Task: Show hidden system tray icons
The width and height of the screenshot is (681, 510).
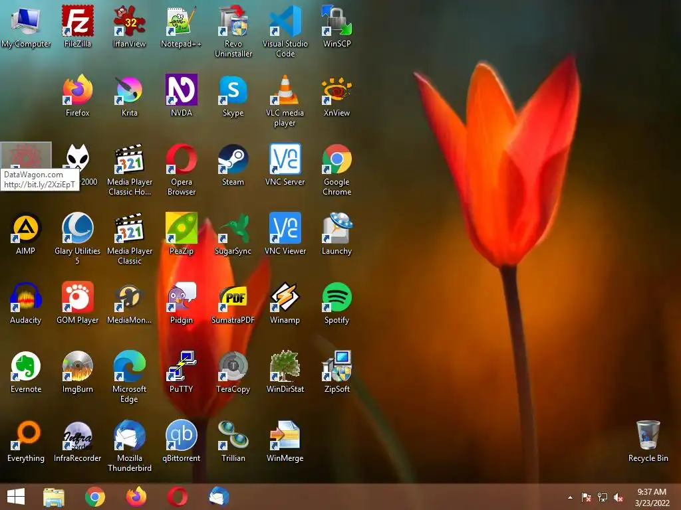Action: coord(570,497)
